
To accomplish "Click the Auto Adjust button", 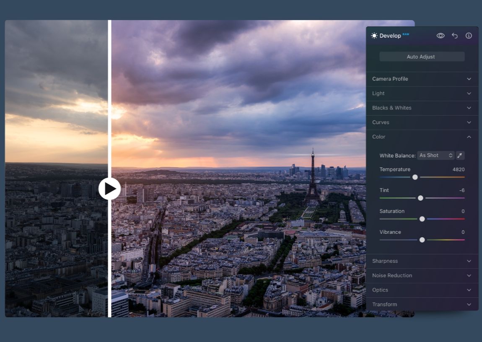I will click(422, 57).
